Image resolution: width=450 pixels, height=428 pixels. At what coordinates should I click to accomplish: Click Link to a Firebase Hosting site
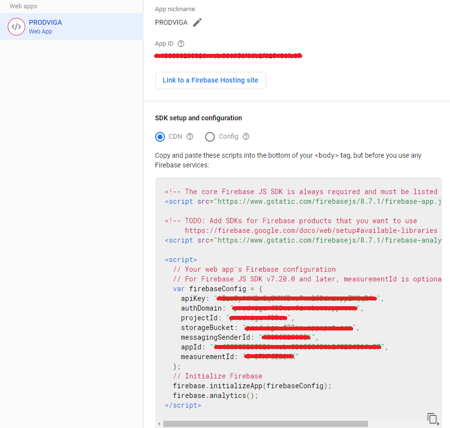tap(210, 81)
